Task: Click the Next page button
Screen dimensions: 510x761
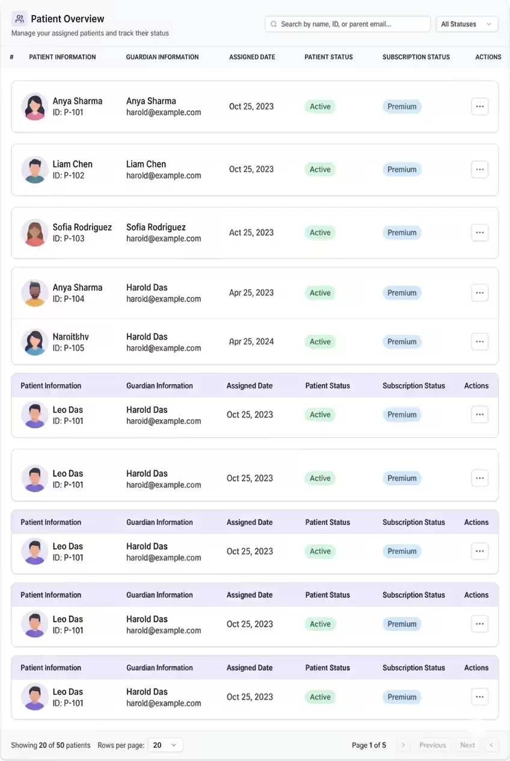Action: click(x=467, y=745)
